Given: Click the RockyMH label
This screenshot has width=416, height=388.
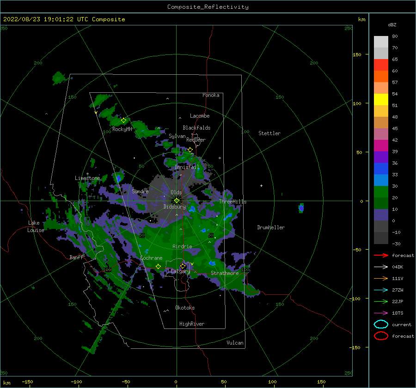Looking at the screenshot, I should [122, 129].
